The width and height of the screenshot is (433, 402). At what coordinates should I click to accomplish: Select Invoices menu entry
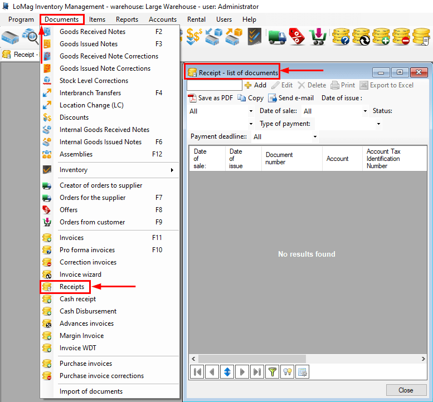(110, 238)
